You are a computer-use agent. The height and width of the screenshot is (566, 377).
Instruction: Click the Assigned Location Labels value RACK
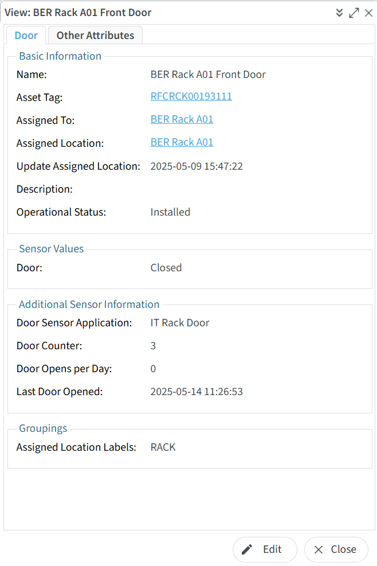pyautogui.click(x=163, y=447)
